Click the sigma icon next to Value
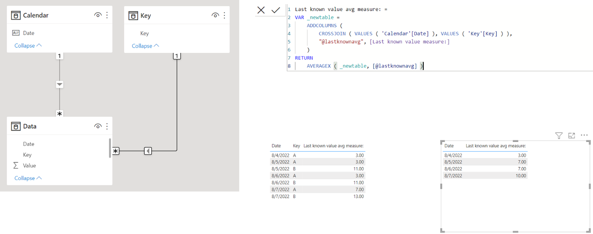The height and width of the screenshot is (234, 593). tap(16, 166)
